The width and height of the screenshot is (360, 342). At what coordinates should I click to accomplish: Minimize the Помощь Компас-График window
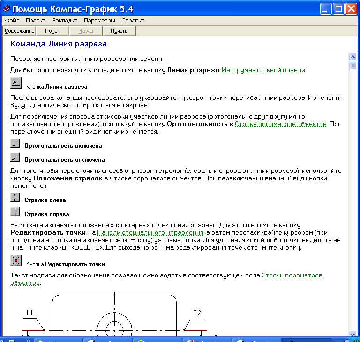coord(326,9)
